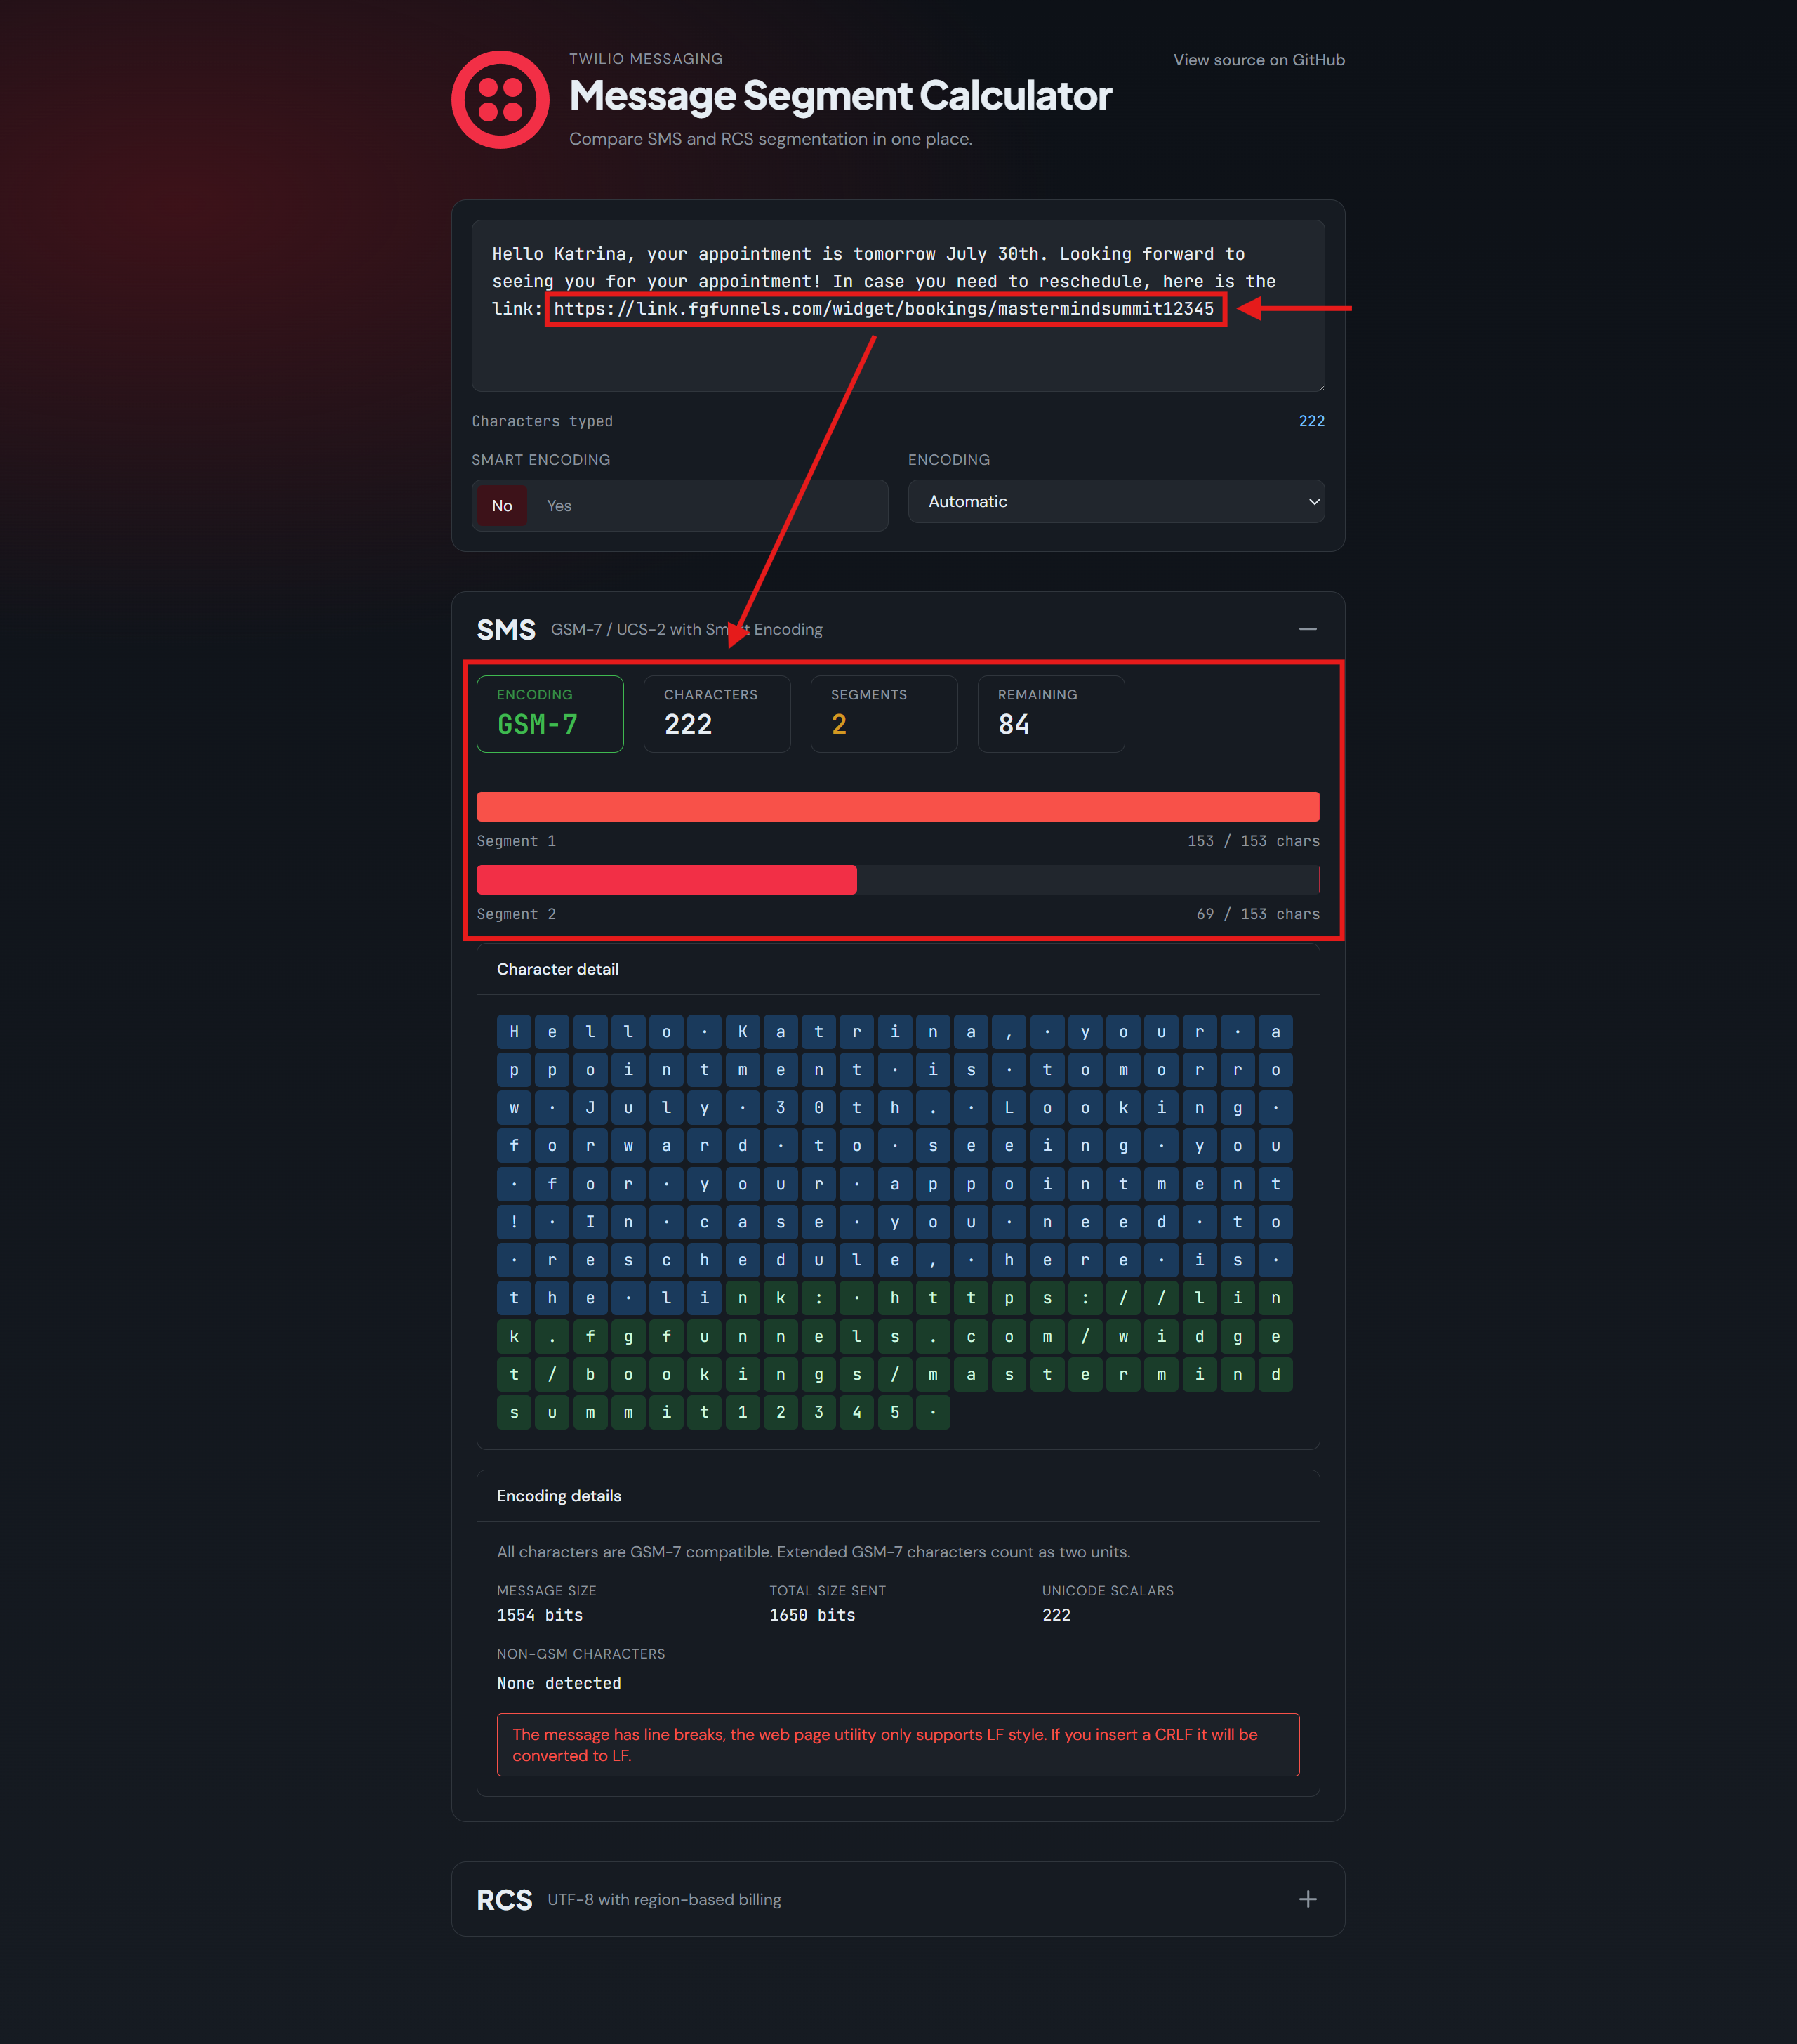Click the None detected text
Viewport: 1797px width, 2044px height.
(559, 1684)
